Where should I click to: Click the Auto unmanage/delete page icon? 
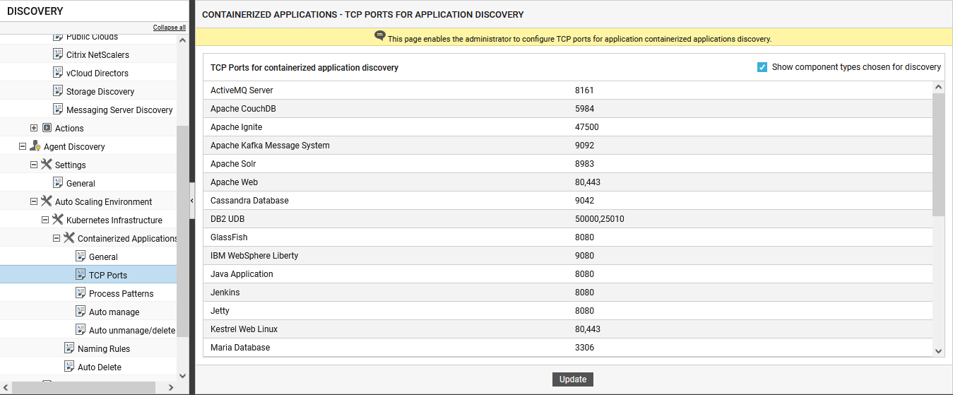[x=81, y=330]
